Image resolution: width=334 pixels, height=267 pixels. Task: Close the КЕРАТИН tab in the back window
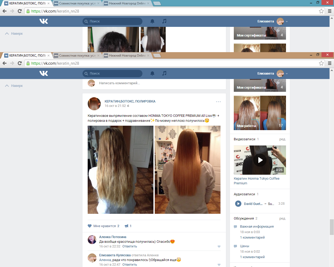(49, 3)
